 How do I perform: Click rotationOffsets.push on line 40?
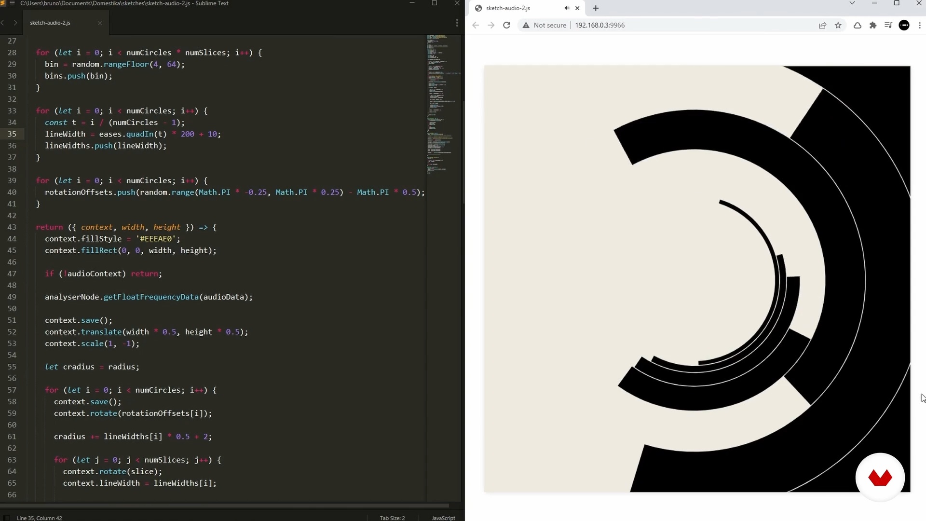90,192
